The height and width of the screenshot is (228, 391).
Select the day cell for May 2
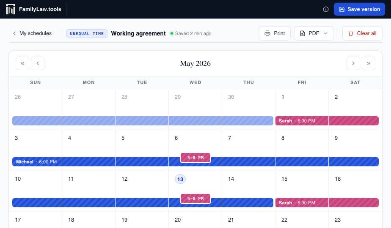pyautogui.click(x=355, y=109)
